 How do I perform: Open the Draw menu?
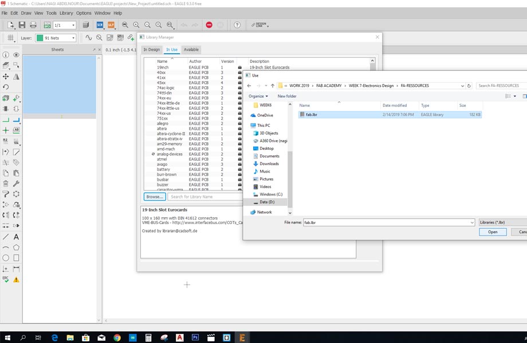tap(26, 13)
